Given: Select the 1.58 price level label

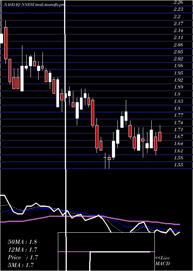Looking at the screenshot, I should coord(178,158).
